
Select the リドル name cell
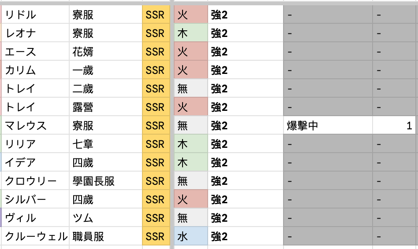pos(35,15)
